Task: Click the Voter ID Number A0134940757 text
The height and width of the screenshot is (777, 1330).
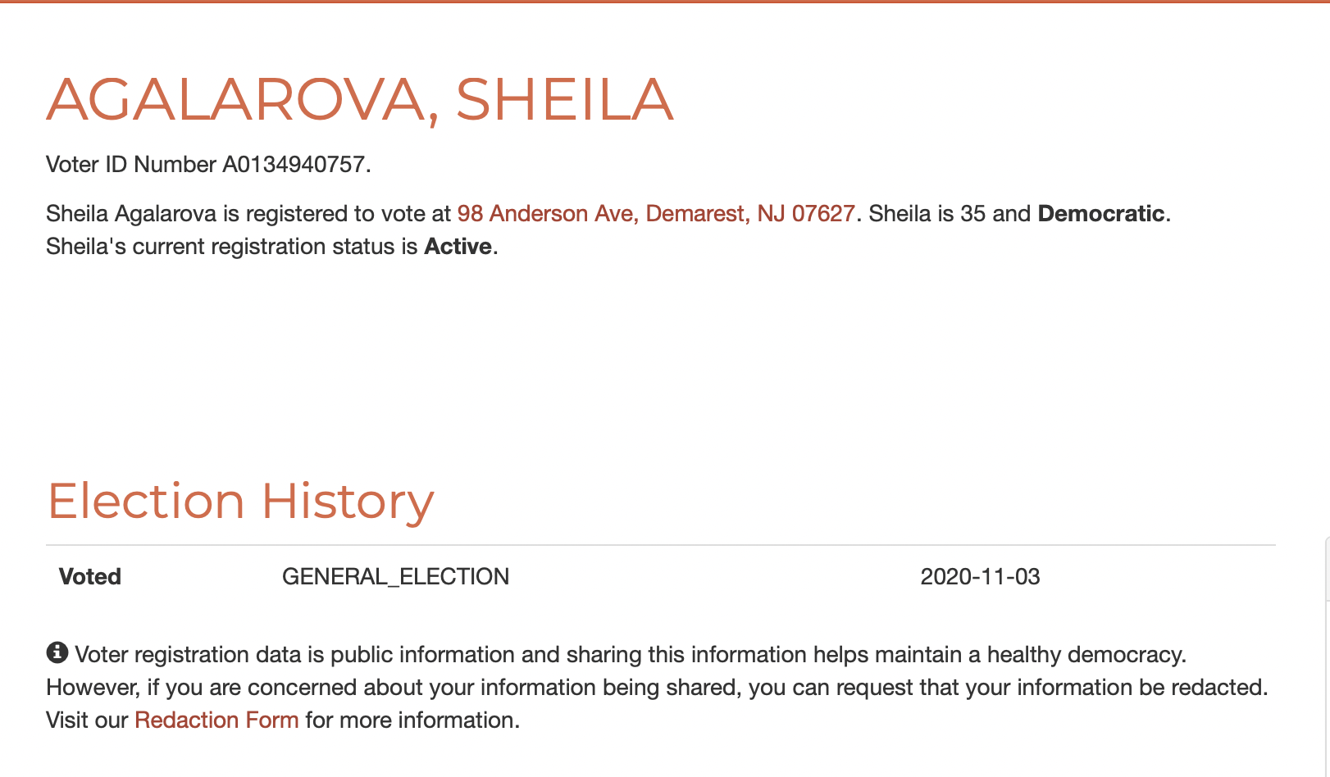Action: [208, 165]
